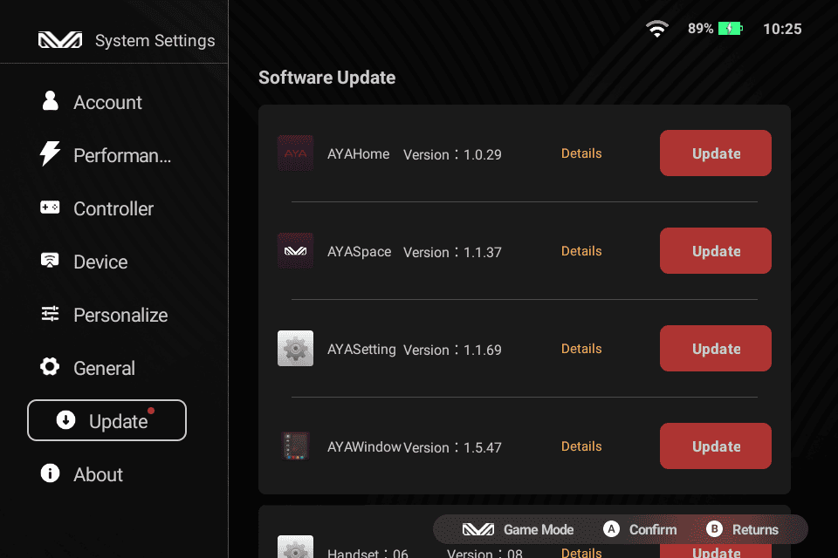This screenshot has width=838, height=558.
Task: Click AYASetting version 1.1.69 text
Action: [x=453, y=350]
